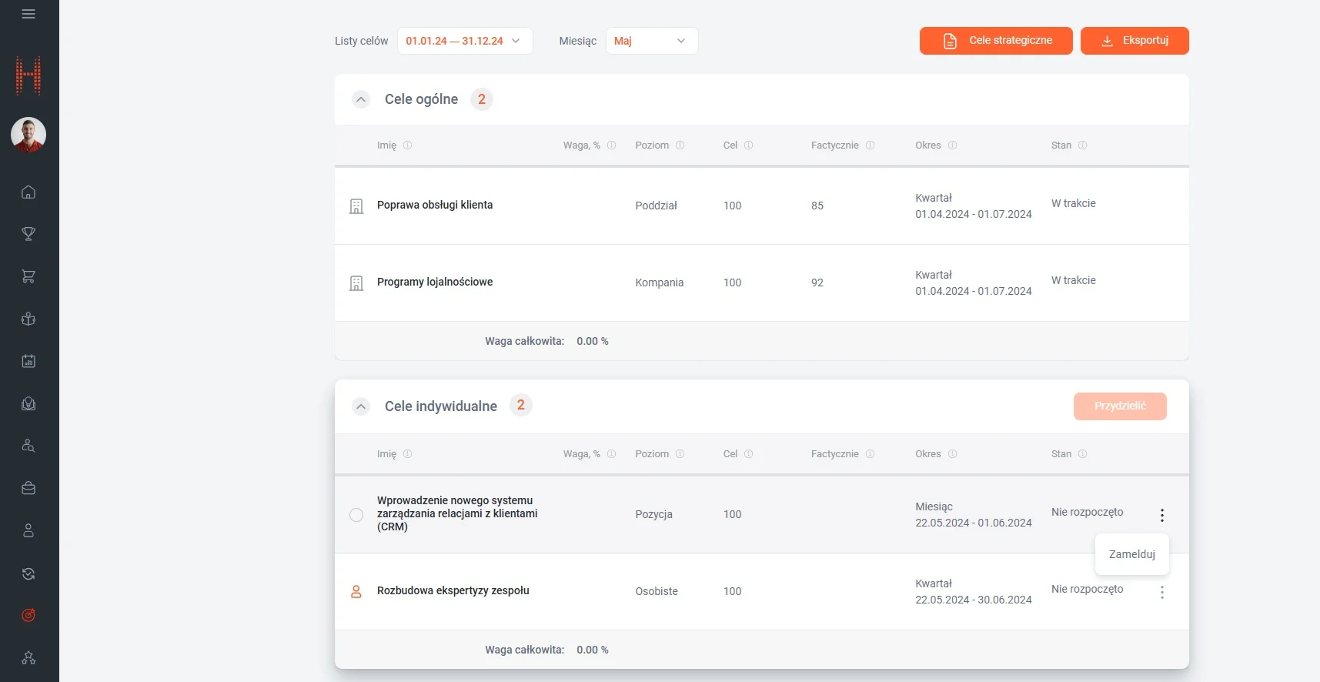Choose Zamelduj from the popup menu
This screenshot has height=682, width=1320.
[x=1131, y=554]
